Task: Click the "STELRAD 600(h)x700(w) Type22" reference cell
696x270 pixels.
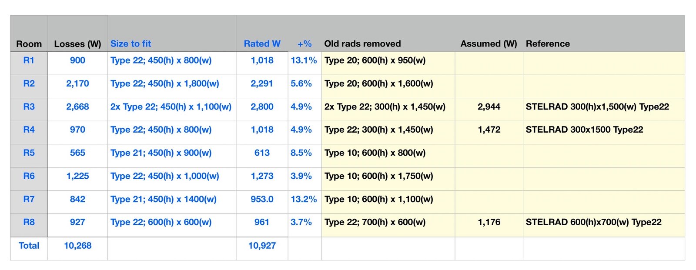Action: point(593,222)
